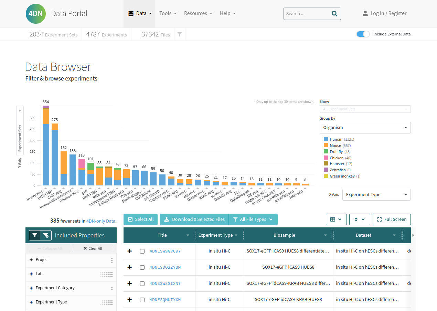Click the 4DN logo icon

[x=36, y=14]
